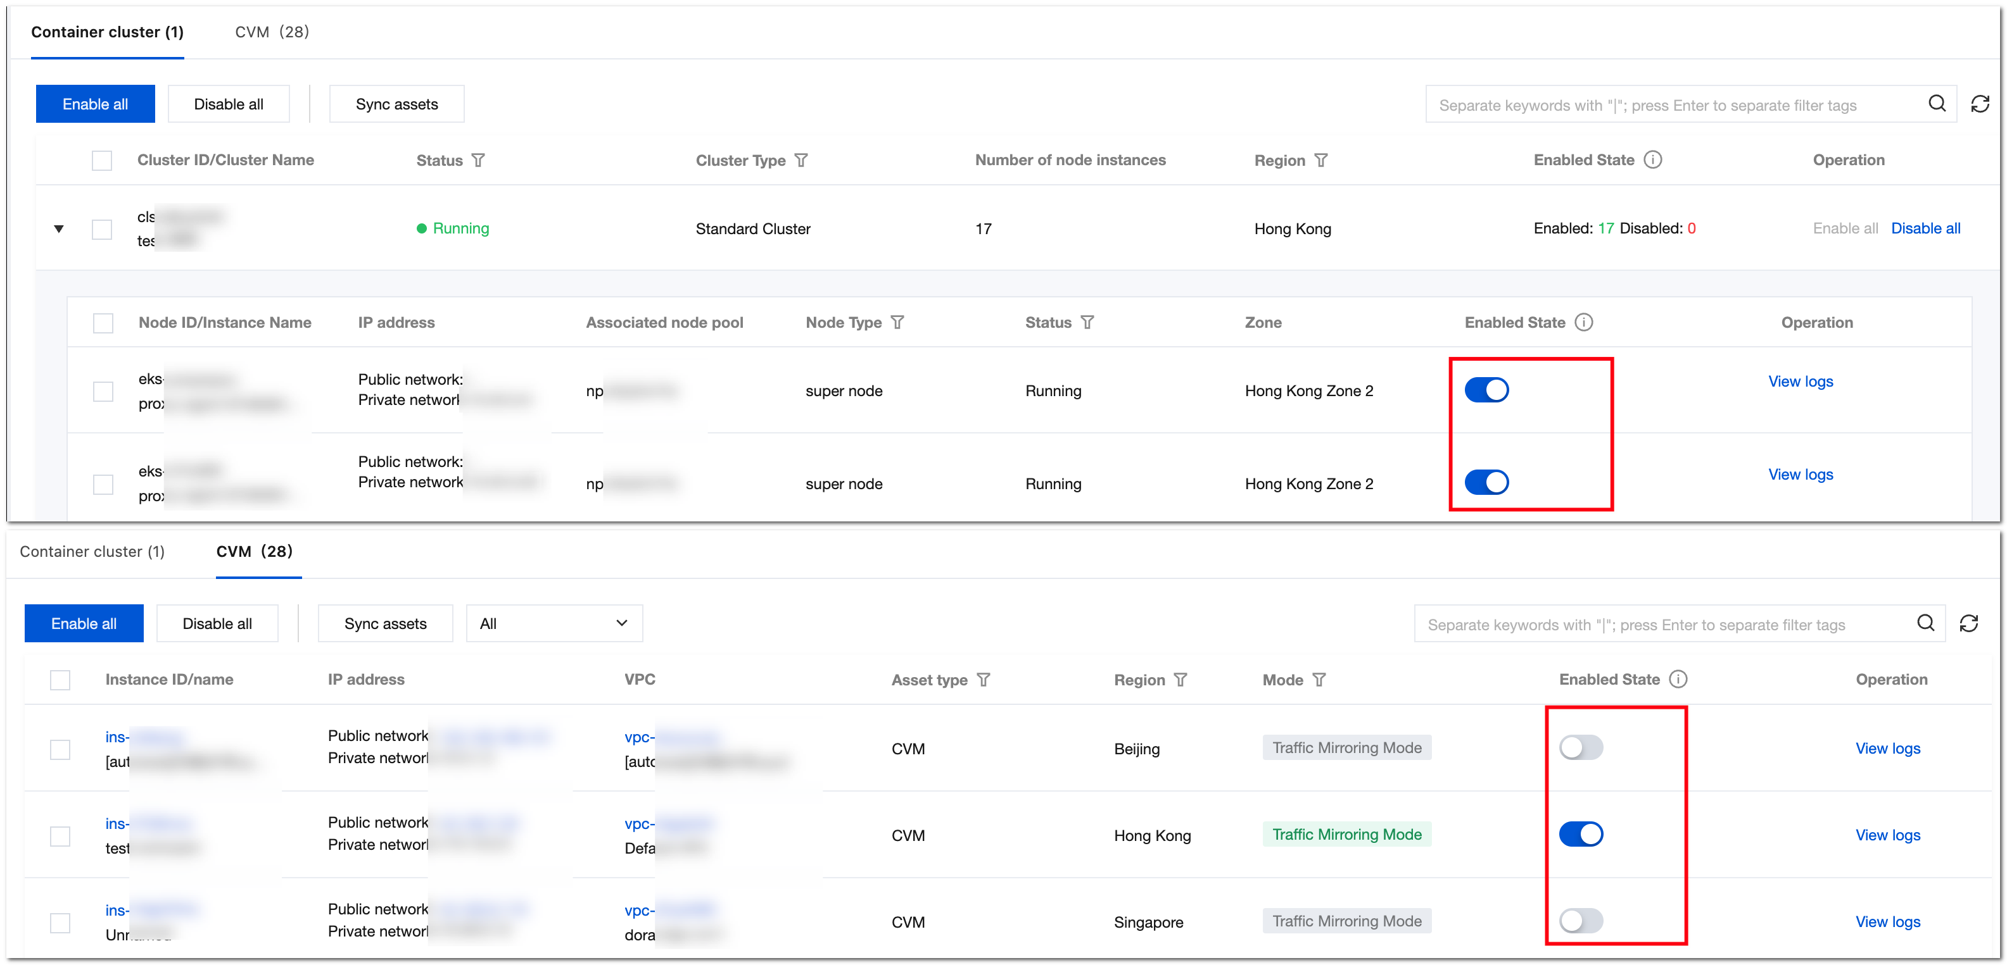Screen dimensions: 2007x965
Task: Open the cluster Status filter dropdown
Action: (x=478, y=160)
